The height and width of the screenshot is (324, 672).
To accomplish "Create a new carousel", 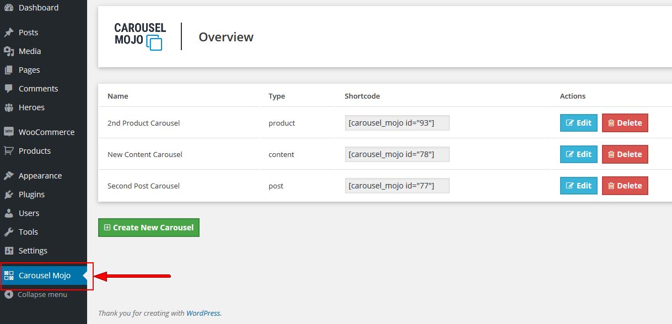I will tap(149, 228).
